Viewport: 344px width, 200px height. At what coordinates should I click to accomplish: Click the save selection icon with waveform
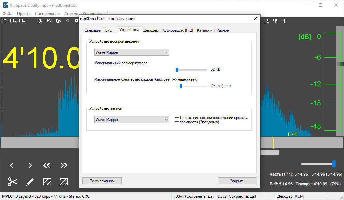[x=14, y=21]
